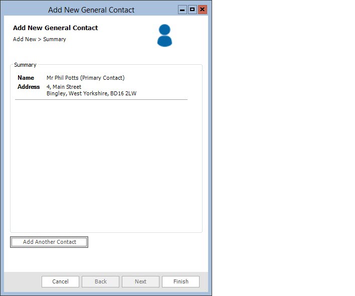Click the 'Add New > Summary' breadcrumb
The image size is (355, 296).
[x=39, y=39]
